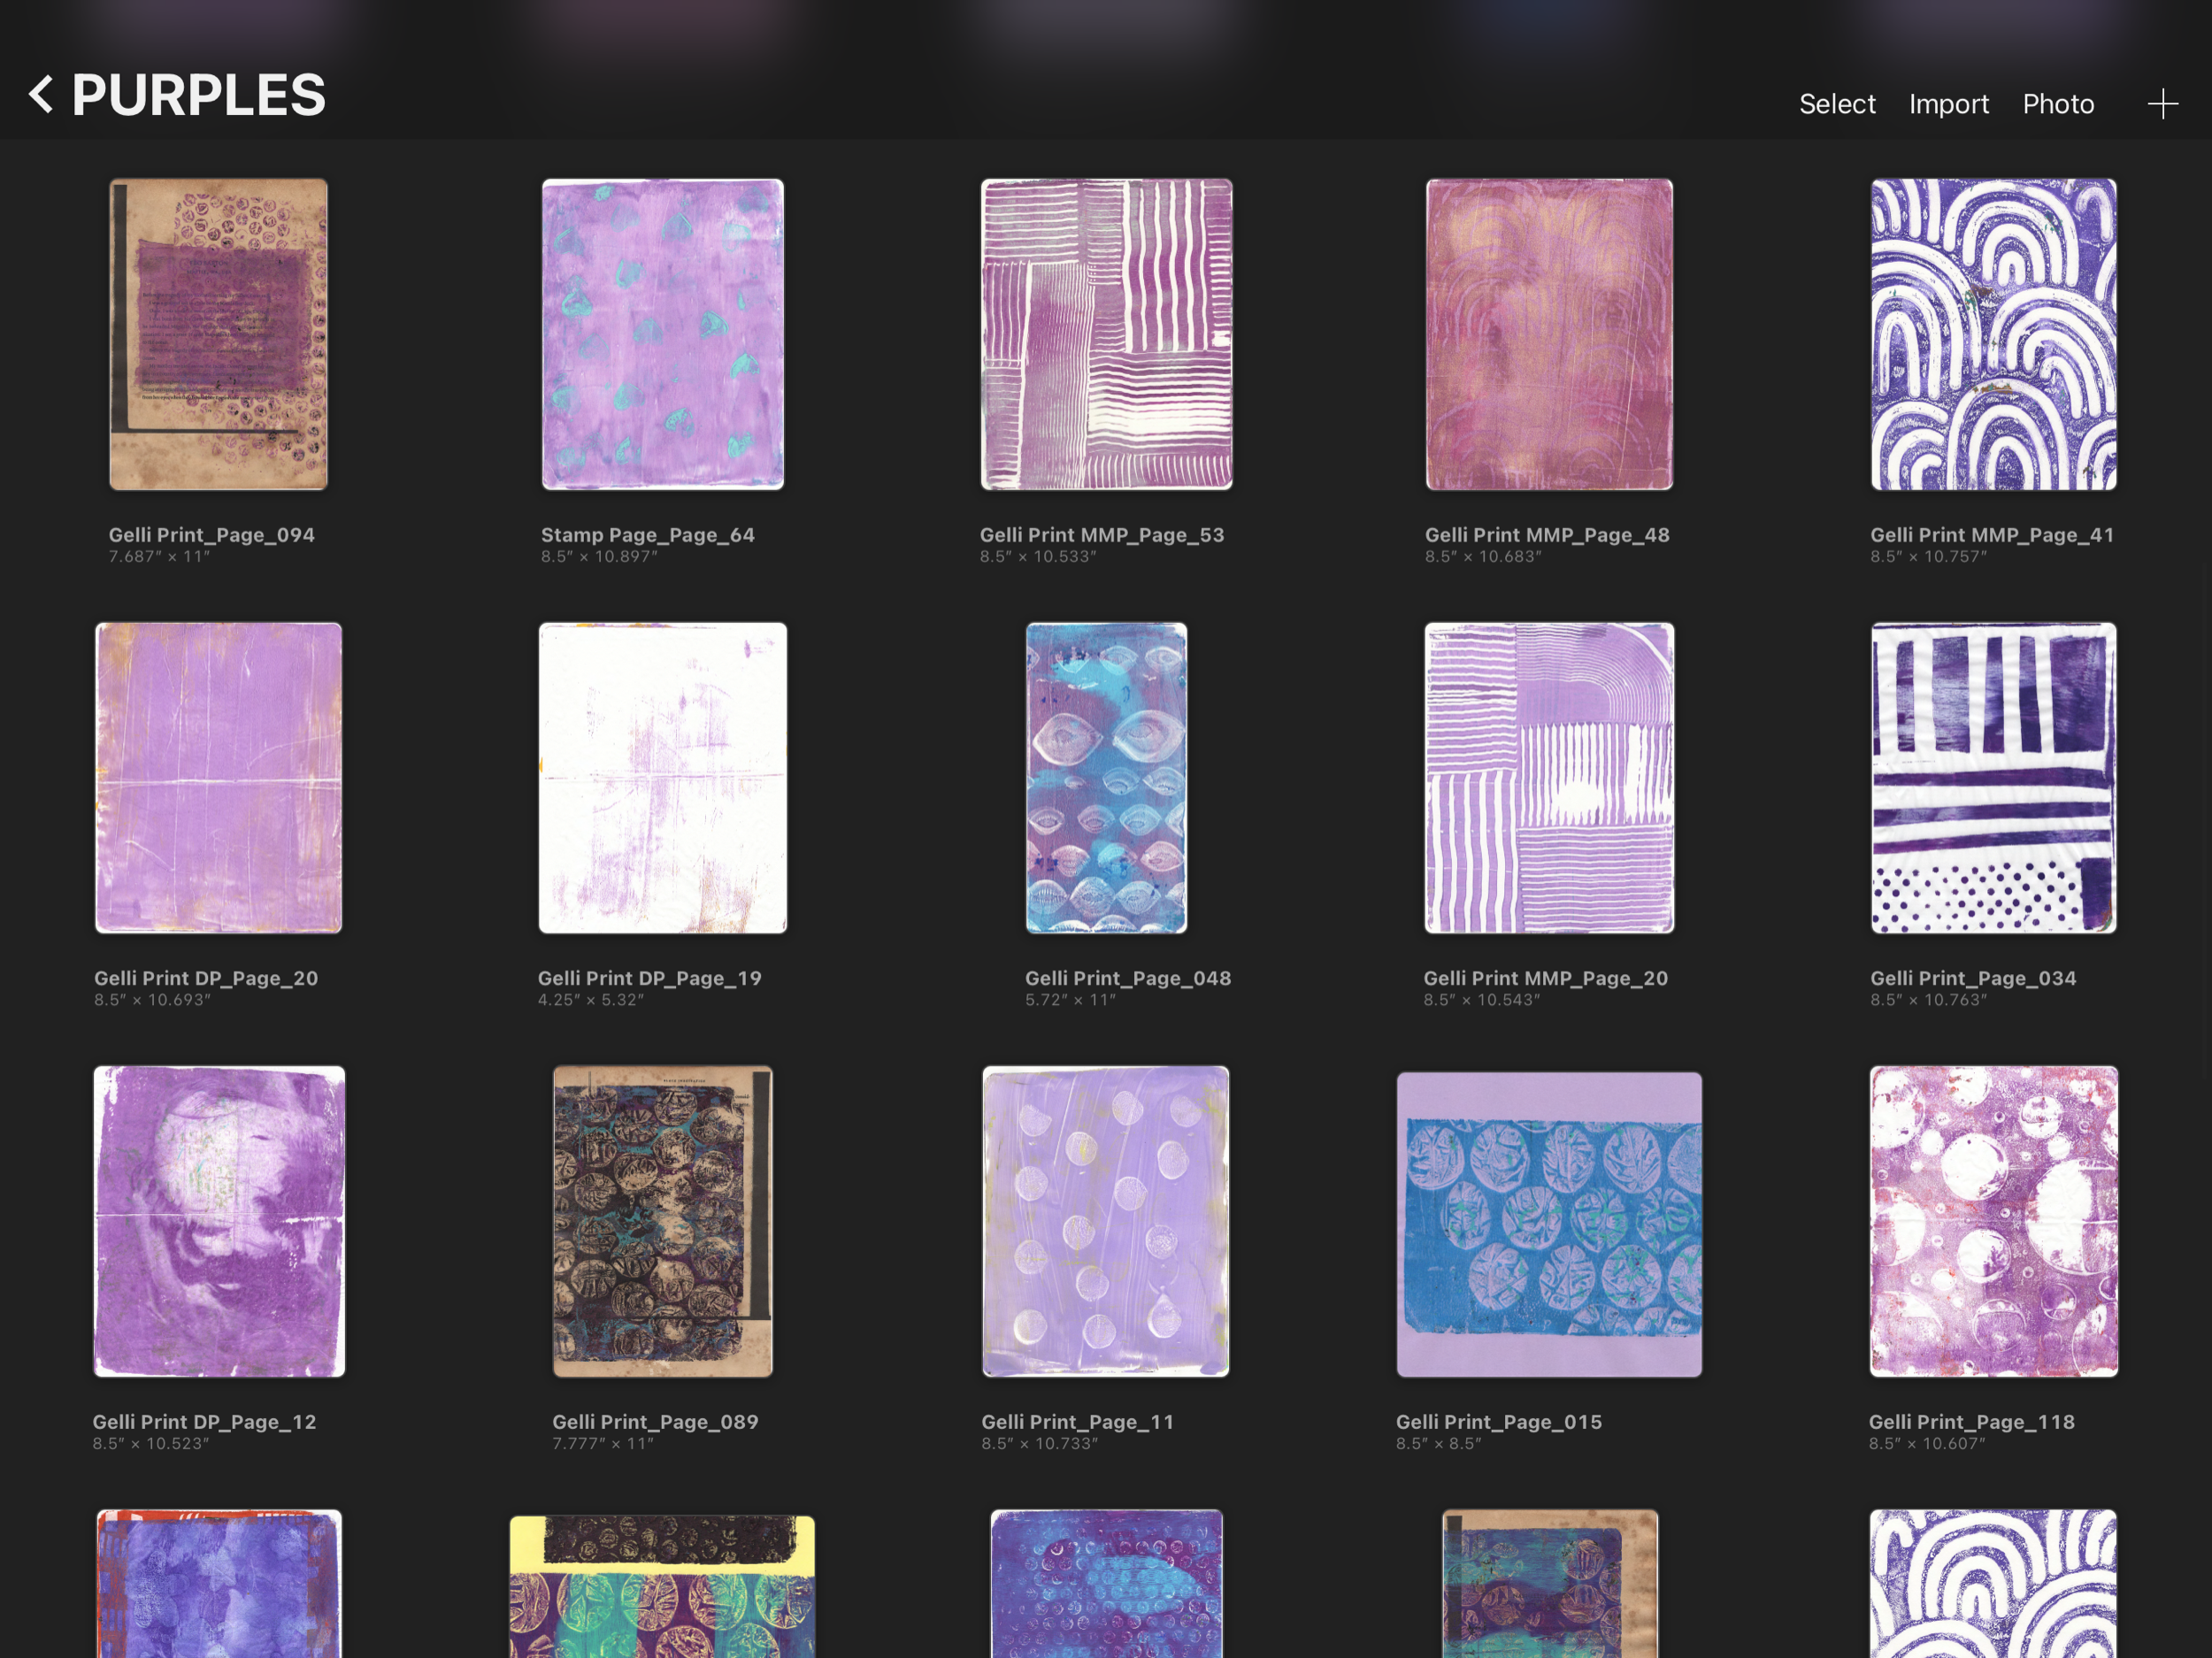Open Gelli Print MMP_Page_41 rainbow arches artwork
2212x1658 pixels.
coord(1993,334)
